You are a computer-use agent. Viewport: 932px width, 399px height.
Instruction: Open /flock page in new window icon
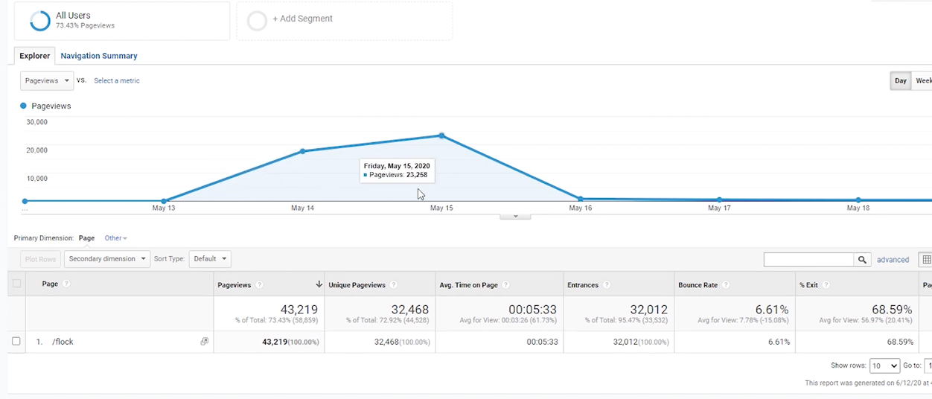point(205,342)
